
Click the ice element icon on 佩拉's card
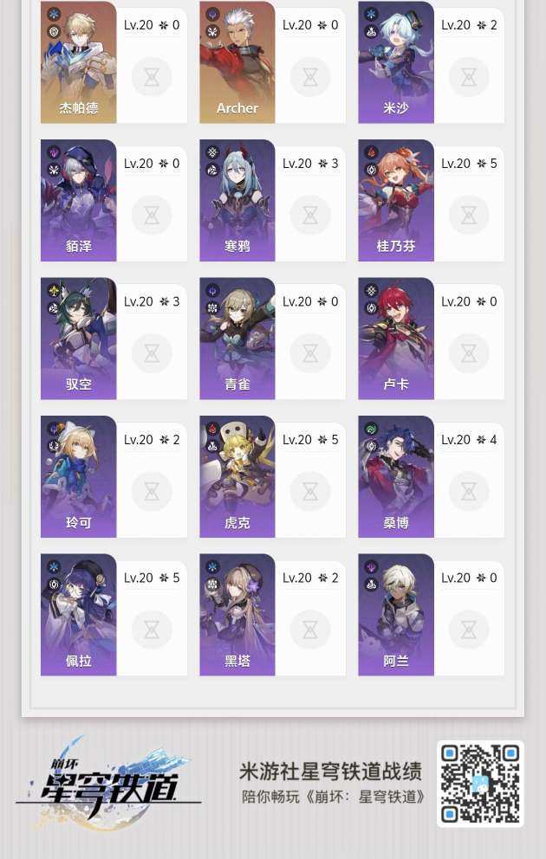click(54, 567)
